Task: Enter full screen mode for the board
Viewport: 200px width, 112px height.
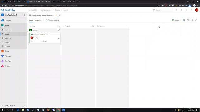Action: coord(196,20)
